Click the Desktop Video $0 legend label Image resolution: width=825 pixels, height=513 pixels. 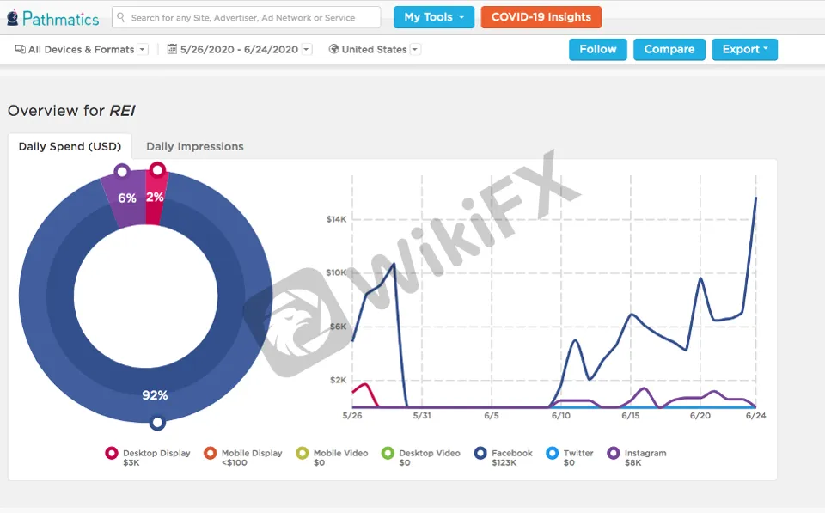(430, 458)
